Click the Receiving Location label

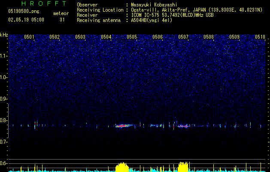pyautogui.click(x=100, y=10)
